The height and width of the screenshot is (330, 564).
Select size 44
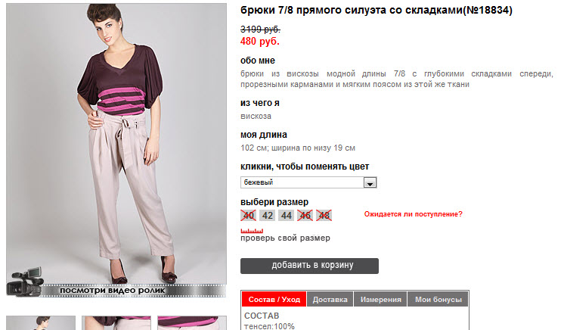[x=286, y=215]
